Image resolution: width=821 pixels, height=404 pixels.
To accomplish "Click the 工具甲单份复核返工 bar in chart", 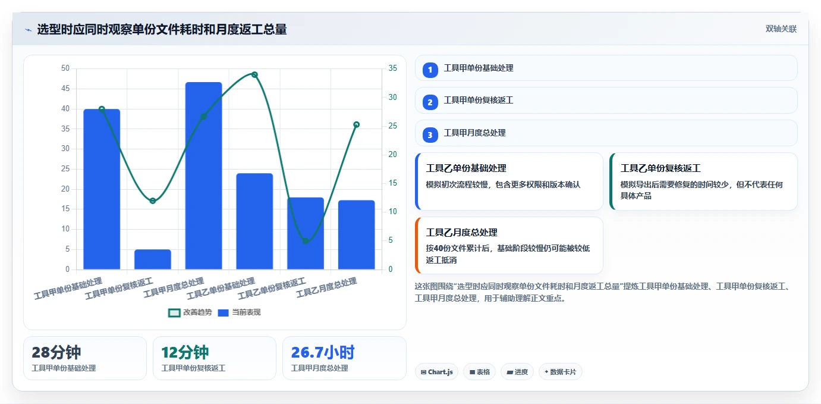I will [x=153, y=259].
